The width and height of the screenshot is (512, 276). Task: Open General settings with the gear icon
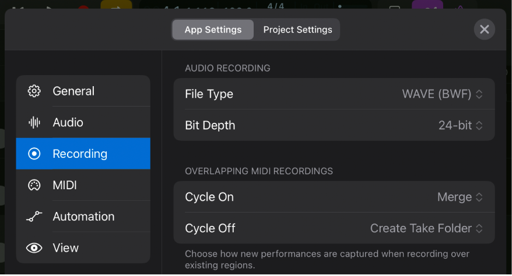coord(34,91)
